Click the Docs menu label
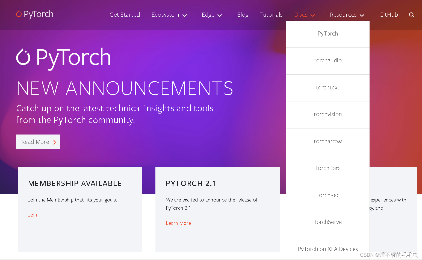Image resolution: width=422 pixels, height=260 pixels. coord(301,15)
